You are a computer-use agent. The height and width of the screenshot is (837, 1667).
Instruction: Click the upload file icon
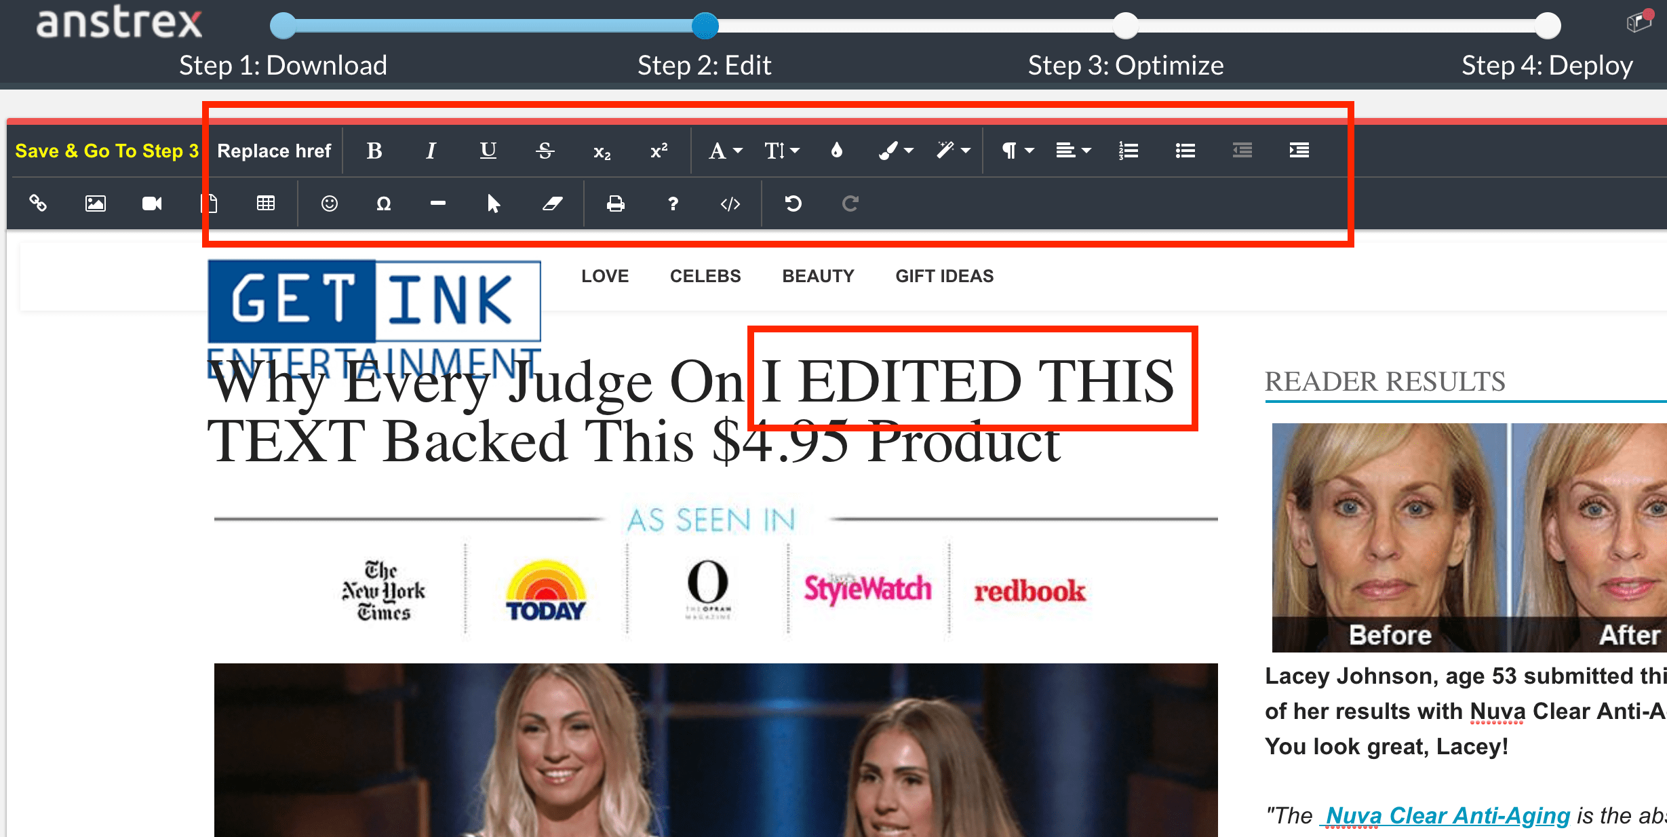[x=210, y=203]
